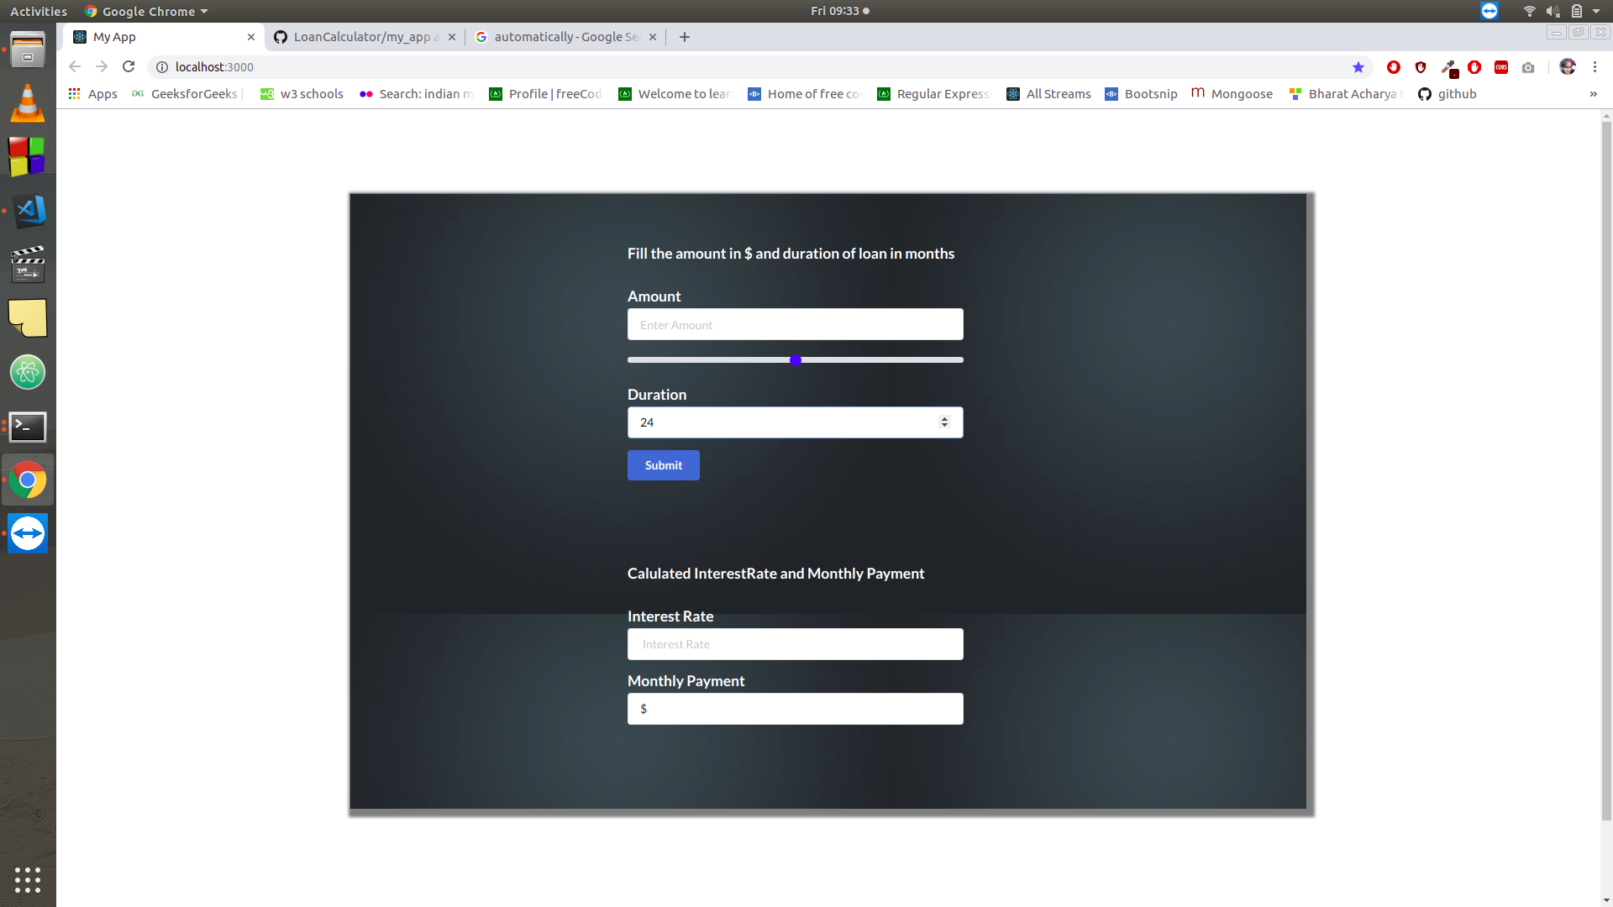Click the CORS extension icon
Screen dimensions: 1613x907
1501,67
